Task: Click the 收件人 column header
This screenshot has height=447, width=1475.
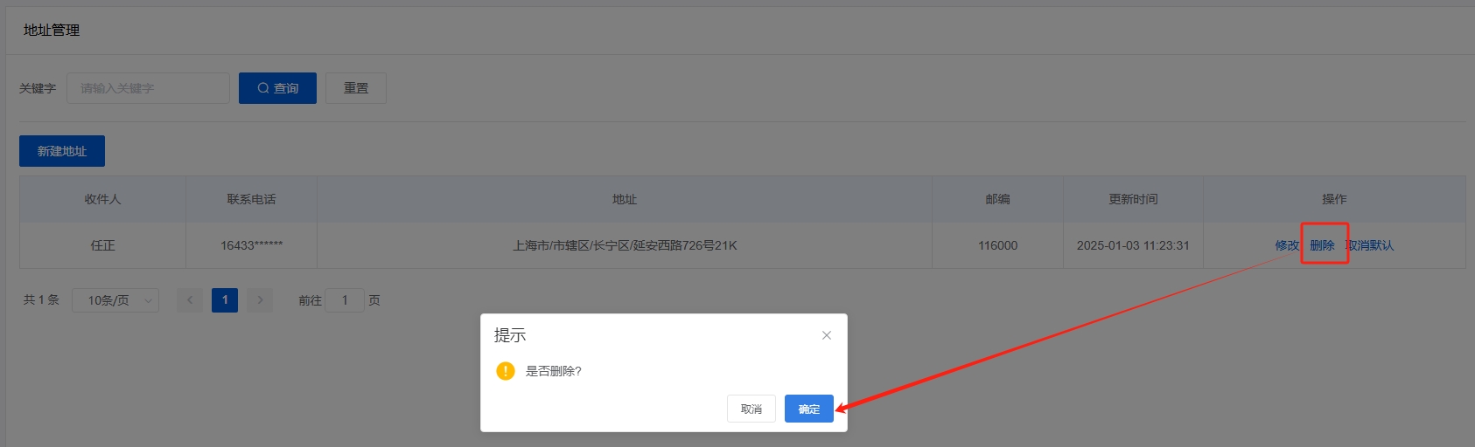Action: [x=103, y=199]
